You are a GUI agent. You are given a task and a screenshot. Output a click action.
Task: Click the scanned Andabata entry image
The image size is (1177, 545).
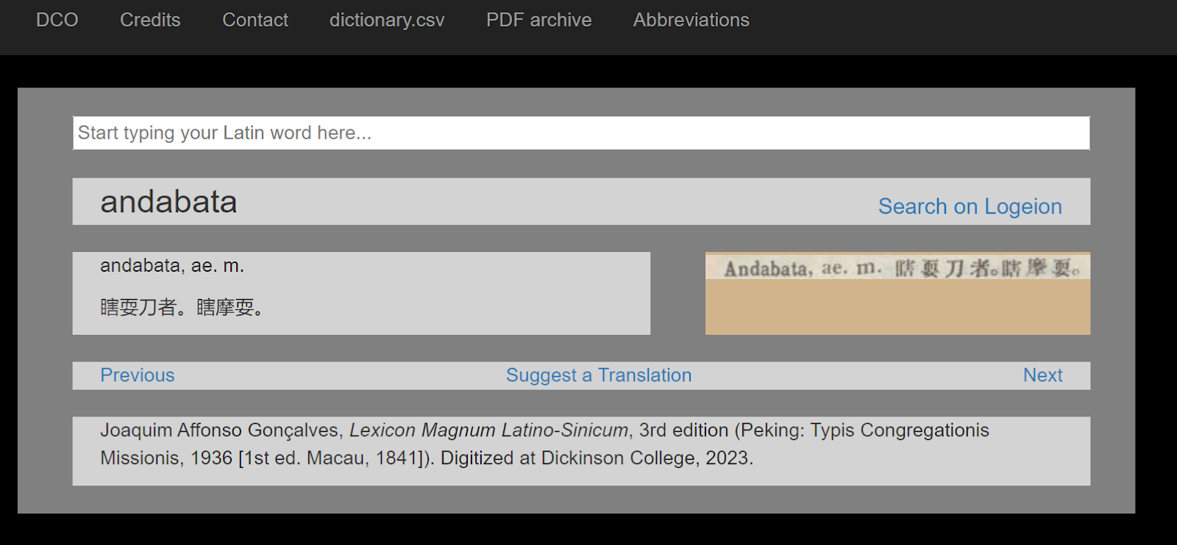click(x=897, y=293)
